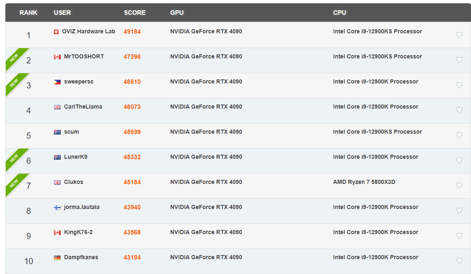The height and width of the screenshot is (274, 471).
Task: Click the Australian flag icon beside LunerK9
Action: point(57,158)
